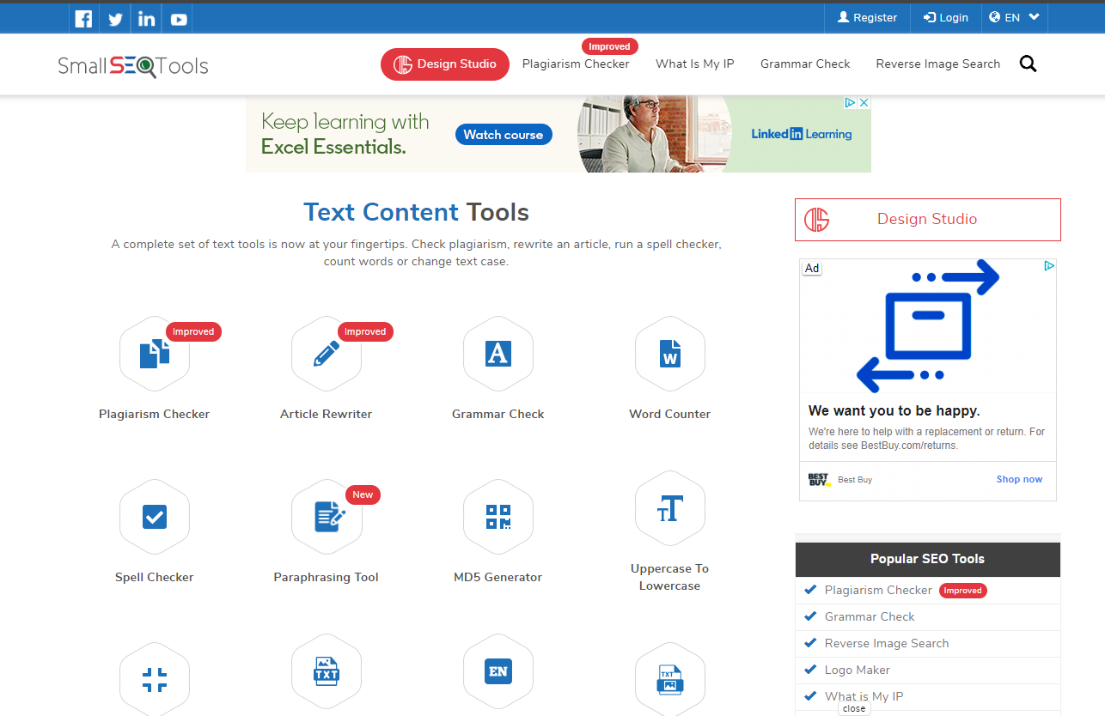Screen dimensions: 1105x716
Task: Open the Word Counter document icon
Action: click(x=670, y=353)
